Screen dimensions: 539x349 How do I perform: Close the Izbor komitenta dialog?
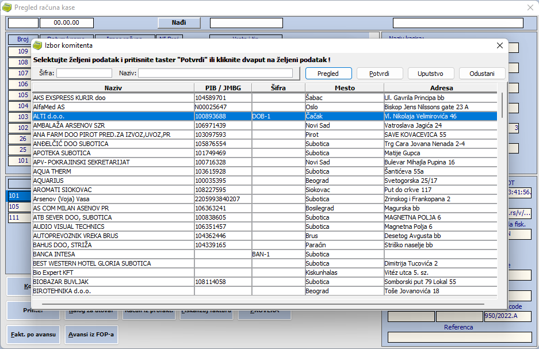click(499, 45)
